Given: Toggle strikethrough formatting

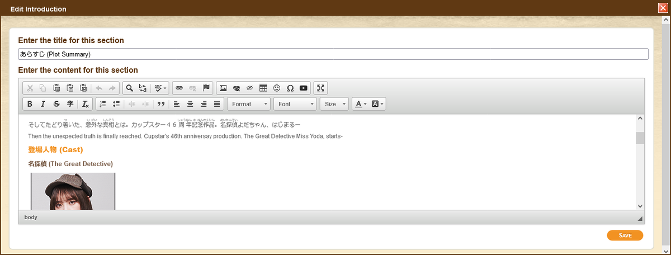Looking at the screenshot, I should point(56,104).
